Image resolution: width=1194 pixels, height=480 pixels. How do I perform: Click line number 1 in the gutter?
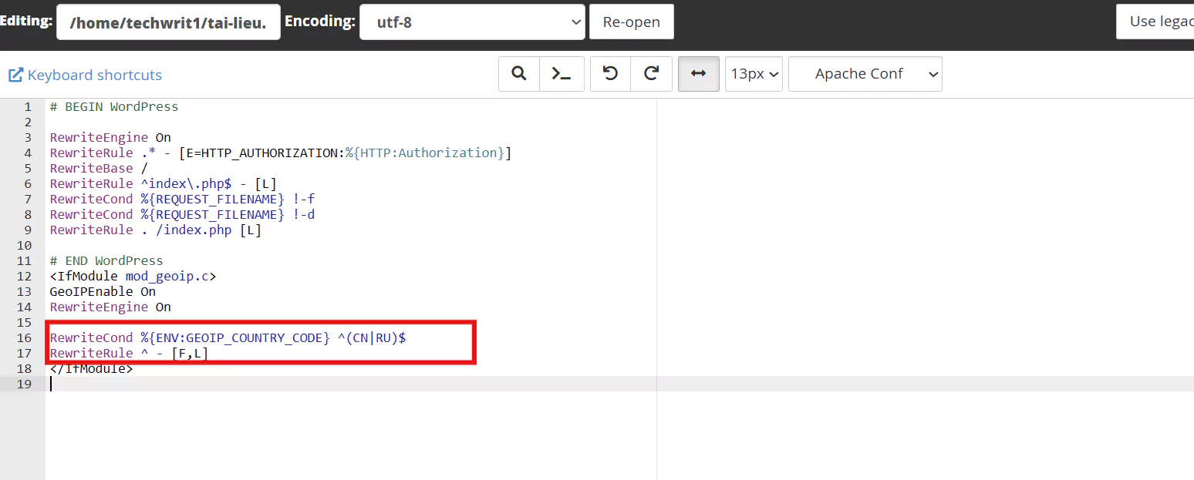(28, 107)
